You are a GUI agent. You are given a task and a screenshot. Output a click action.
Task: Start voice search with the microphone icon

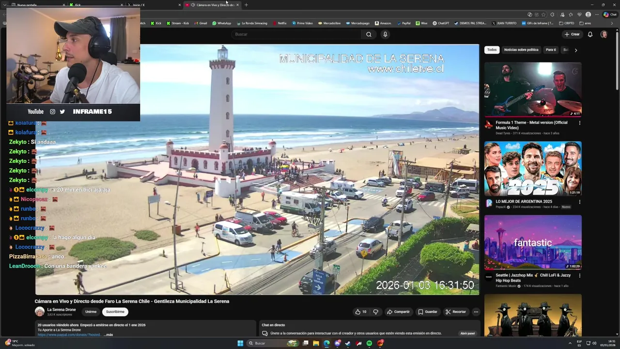(385, 34)
